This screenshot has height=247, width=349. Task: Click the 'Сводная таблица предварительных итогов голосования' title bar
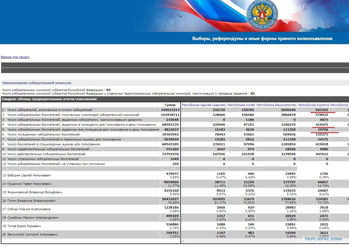175,99
